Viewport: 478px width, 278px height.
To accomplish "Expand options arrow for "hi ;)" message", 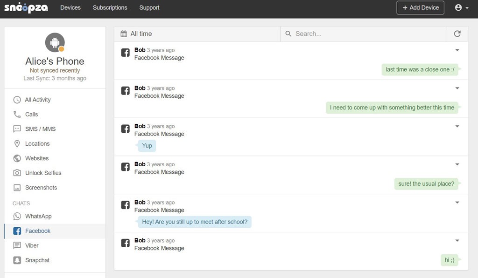I will tap(457, 241).
